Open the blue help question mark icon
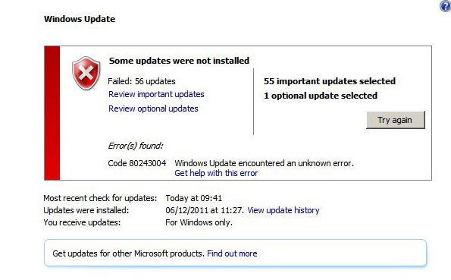451x280 pixels. (446, 6)
